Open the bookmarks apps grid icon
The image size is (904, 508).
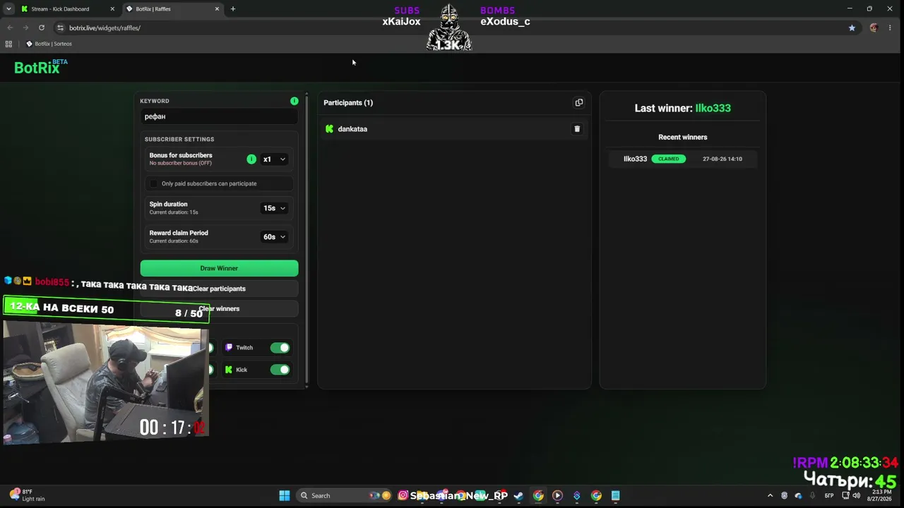(8, 44)
